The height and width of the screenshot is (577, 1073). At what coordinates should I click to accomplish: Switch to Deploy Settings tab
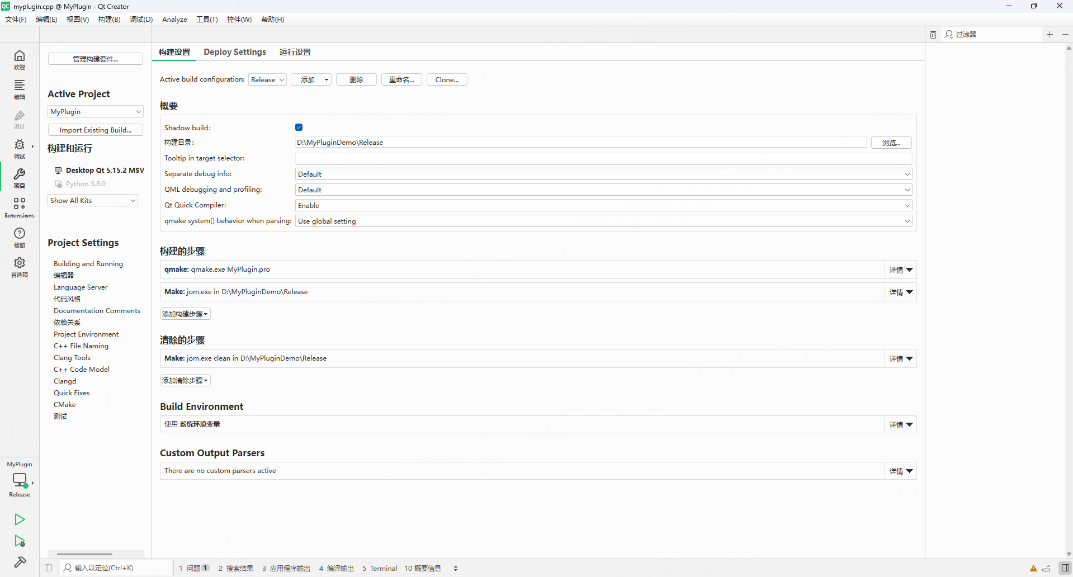[235, 52]
